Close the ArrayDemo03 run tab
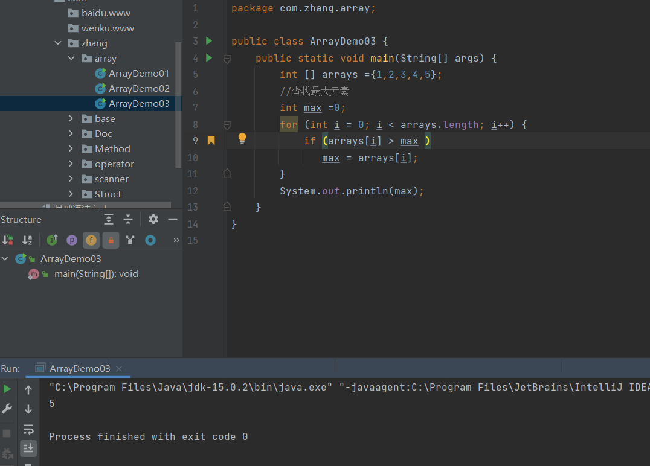 coord(119,369)
